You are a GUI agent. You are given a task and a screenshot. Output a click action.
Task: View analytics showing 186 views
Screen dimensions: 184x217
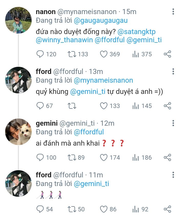pos(135,157)
